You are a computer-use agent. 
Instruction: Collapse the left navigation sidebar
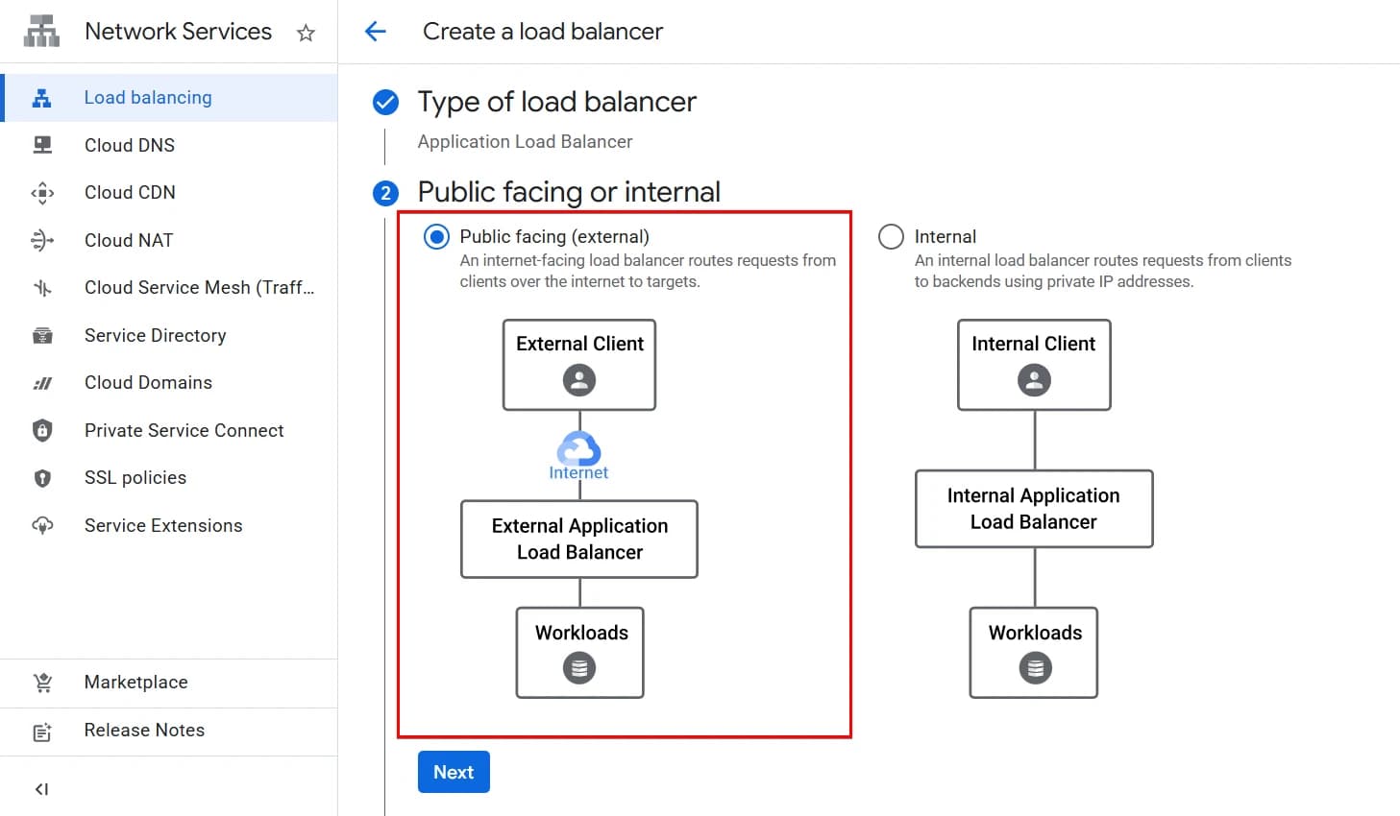pos(41,789)
